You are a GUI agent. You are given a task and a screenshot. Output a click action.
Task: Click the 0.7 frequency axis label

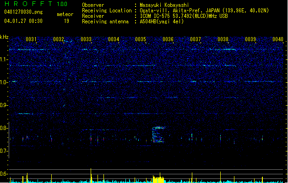coord(4,151)
